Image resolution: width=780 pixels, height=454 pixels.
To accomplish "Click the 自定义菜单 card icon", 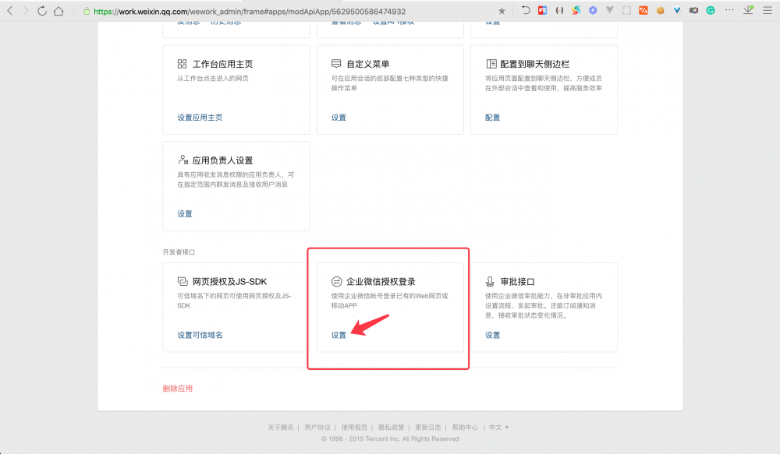I will 335,64.
